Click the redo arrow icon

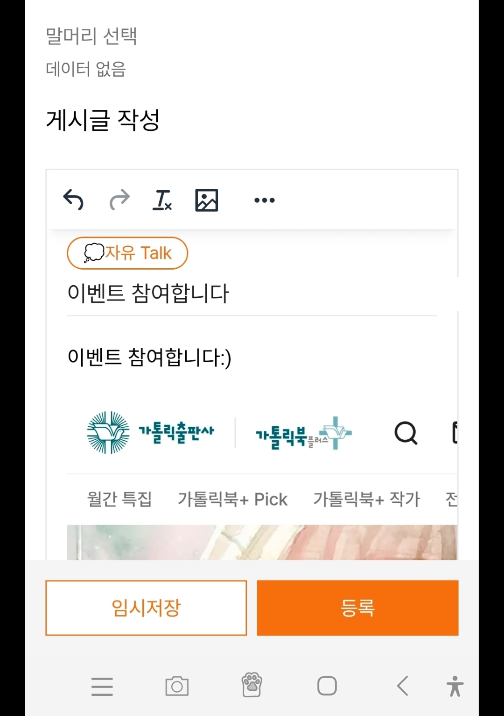pyautogui.click(x=119, y=200)
